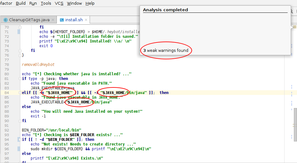Screen dimensions: 297x163
Task: Close the CleanupGitTags.java tab
Action: click(x=53, y=20)
